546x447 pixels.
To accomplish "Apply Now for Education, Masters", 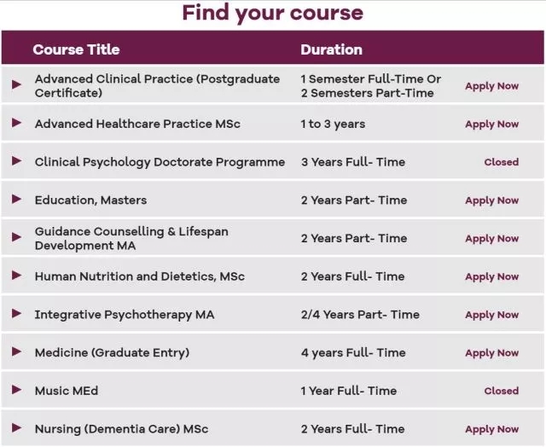I will [491, 200].
